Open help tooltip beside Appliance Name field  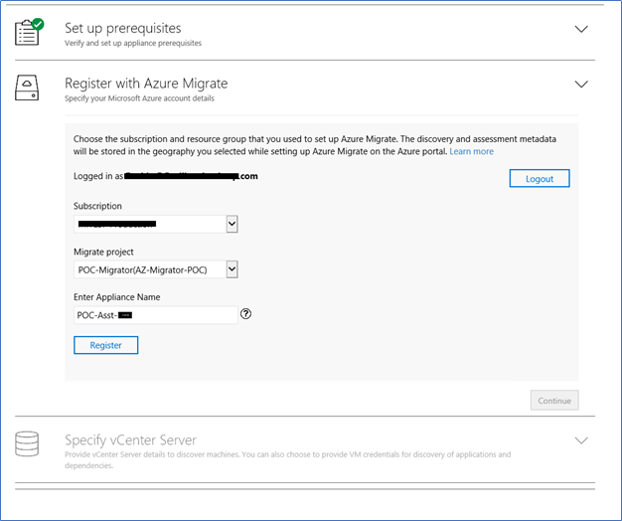click(x=246, y=314)
